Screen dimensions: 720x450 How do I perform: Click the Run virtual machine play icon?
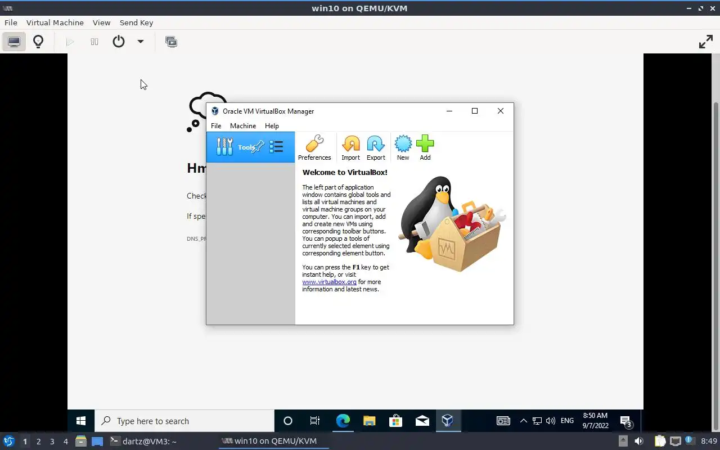70,42
